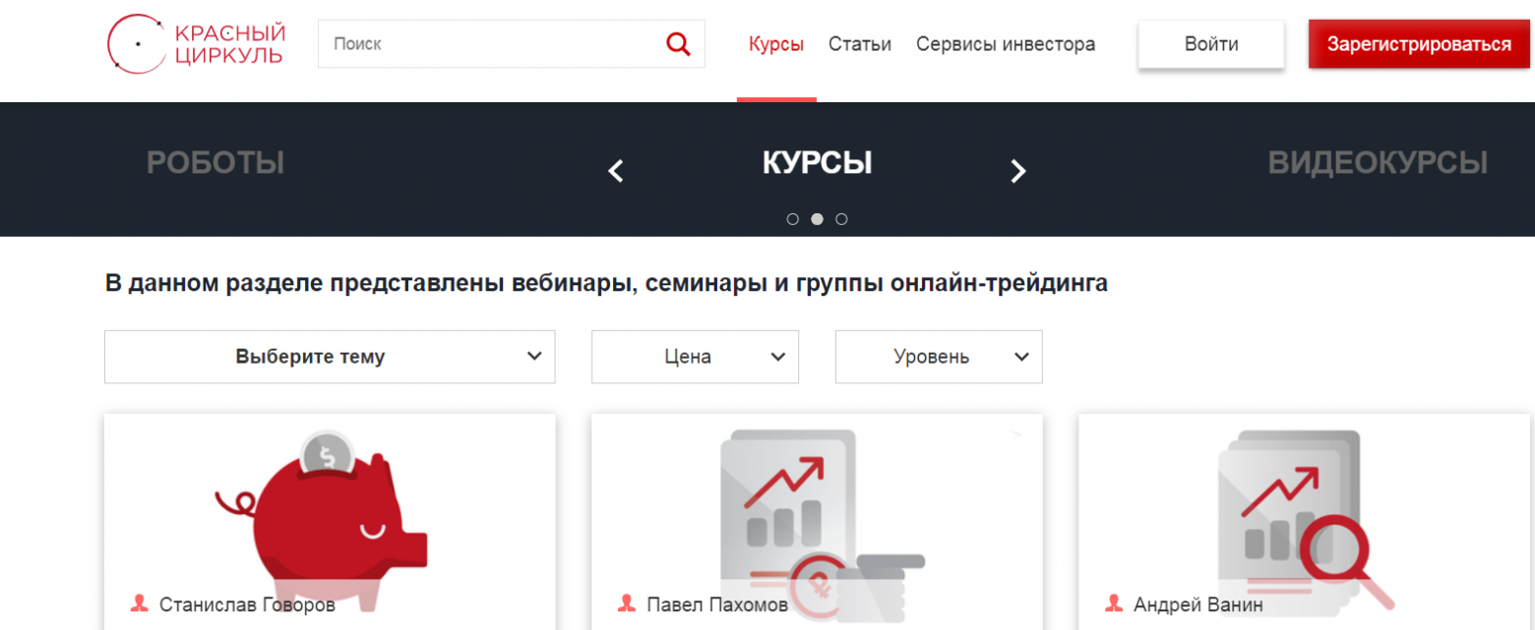Screen dimensions: 1535x630
Task: Switch to the ВИДЕОКУРСЫ carousel section
Action: click(x=1377, y=163)
